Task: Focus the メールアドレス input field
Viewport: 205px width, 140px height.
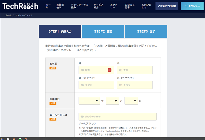Action: (x=118, y=117)
